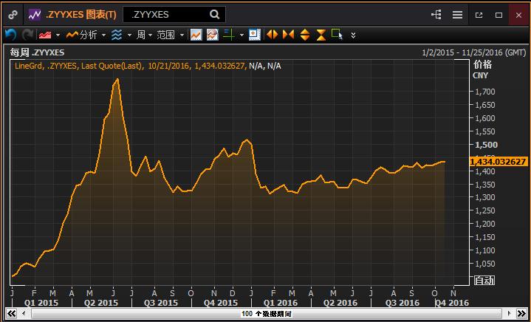Show more toolbar items chevron

(x=353, y=35)
